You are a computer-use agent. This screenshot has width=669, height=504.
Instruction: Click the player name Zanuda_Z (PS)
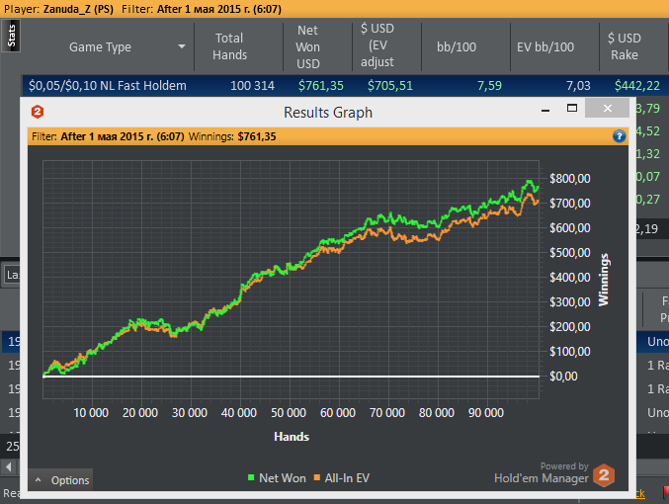click(78, 9)
